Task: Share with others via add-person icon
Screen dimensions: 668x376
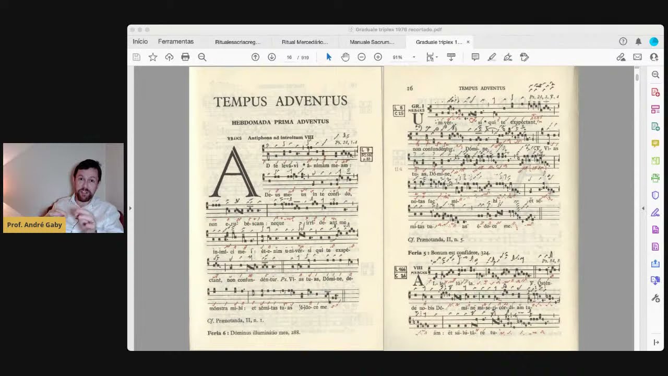Action: tap(654, 57)
